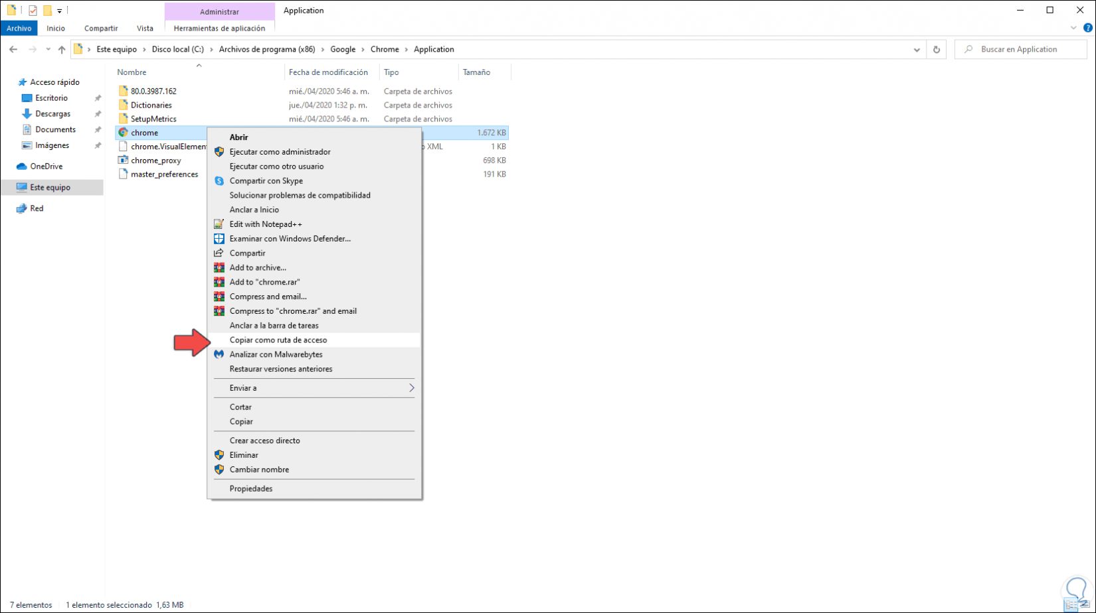This screenshot has height=613, width=1096.
Task: Open Escritorio in the navigation pane
Action: 52,98
